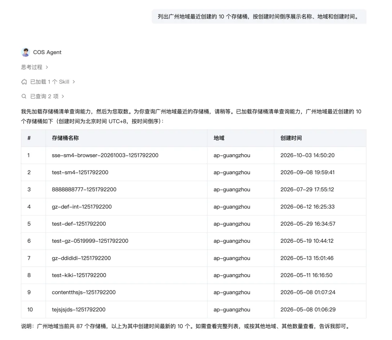
Task: Select bucket sse-sm4-browser-20261003-1251792200
Action: point(105,155)
